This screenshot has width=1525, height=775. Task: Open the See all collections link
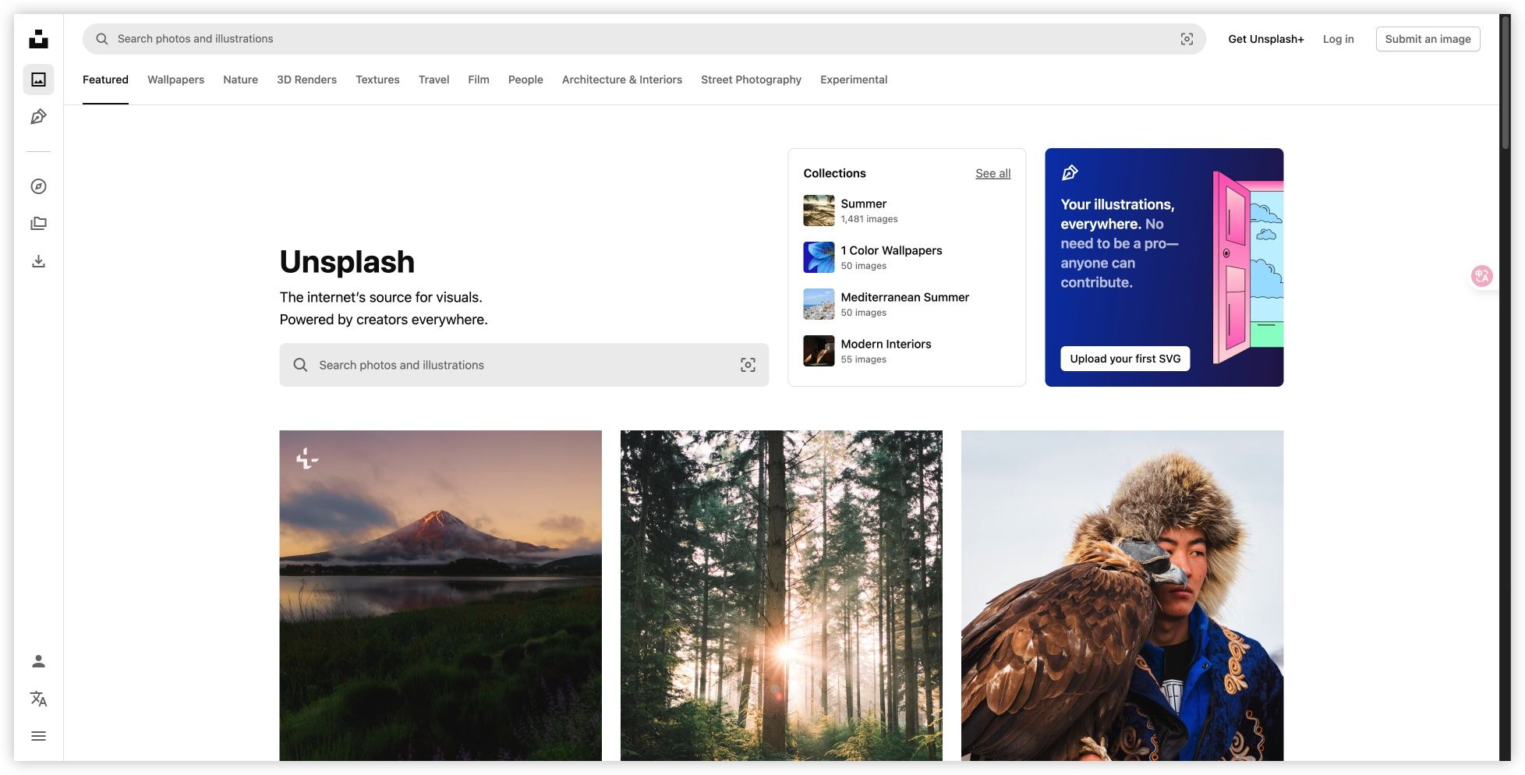[992, 173]
